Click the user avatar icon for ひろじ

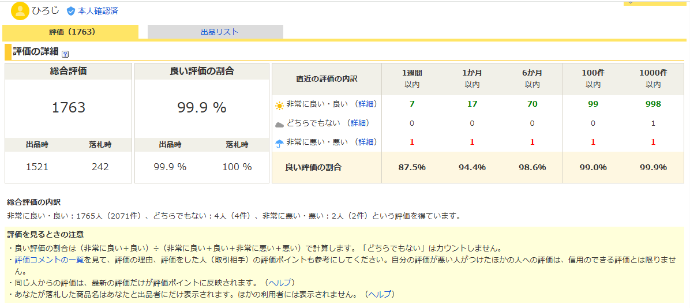(20, 11)
